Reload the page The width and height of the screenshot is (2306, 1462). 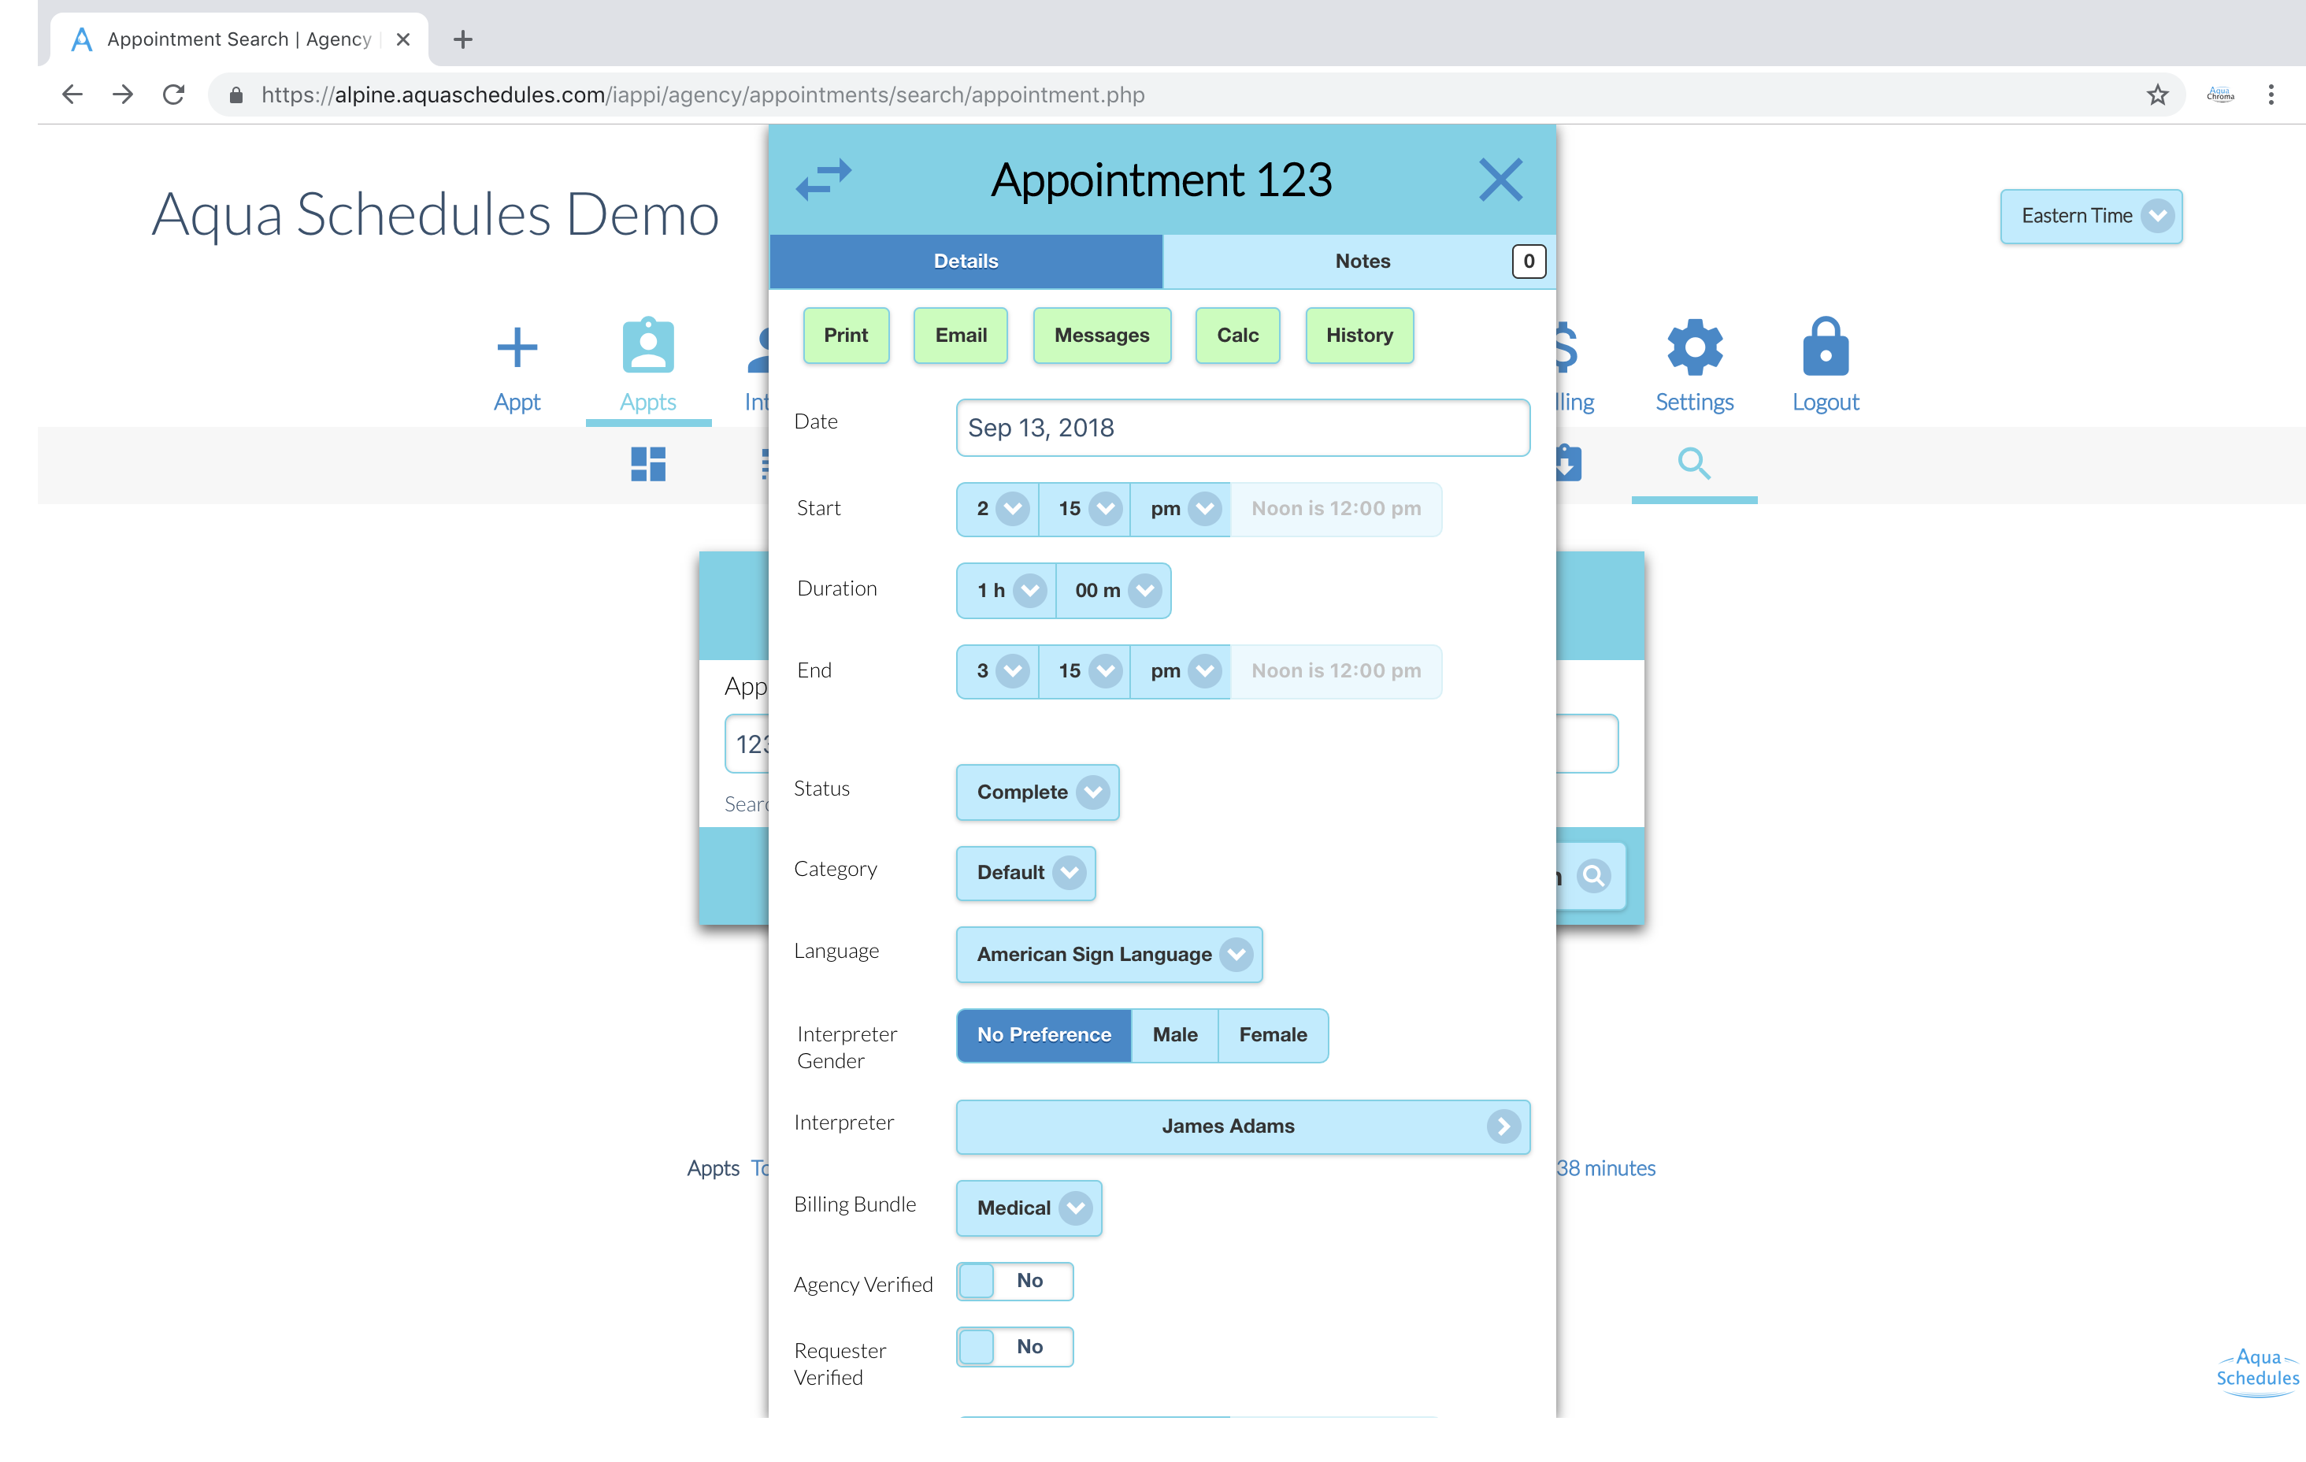pyautogui.click(x=173, y=95)
